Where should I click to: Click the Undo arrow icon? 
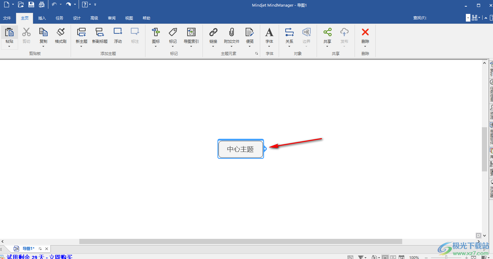54,5
